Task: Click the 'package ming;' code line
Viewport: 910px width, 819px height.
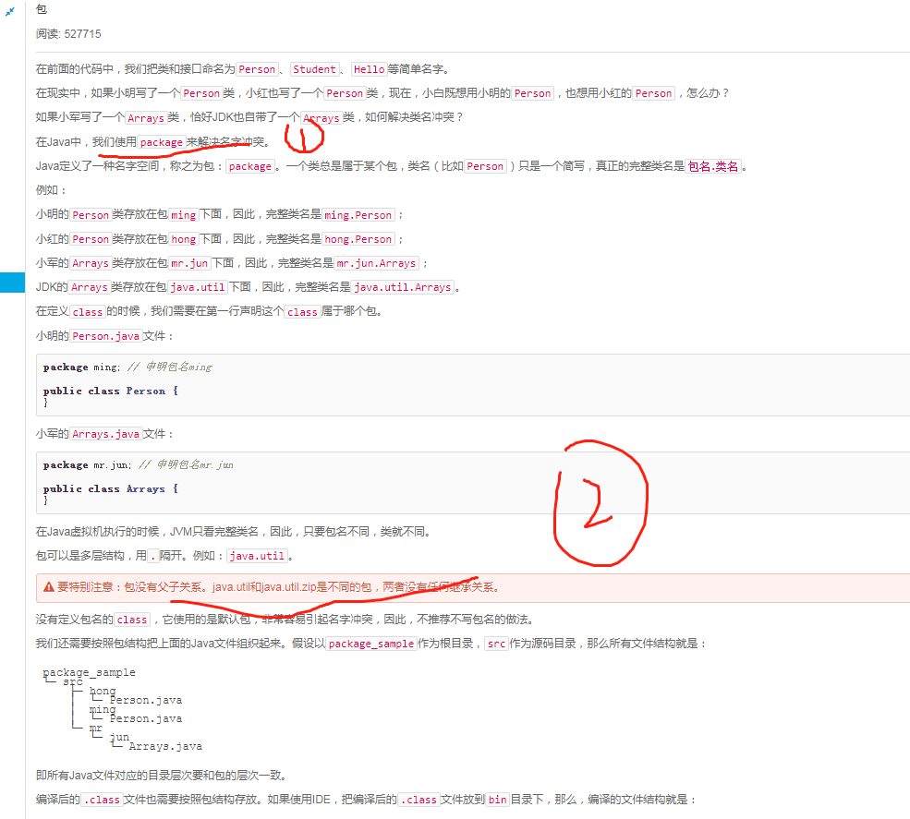Action: click(x=127, y=367)
